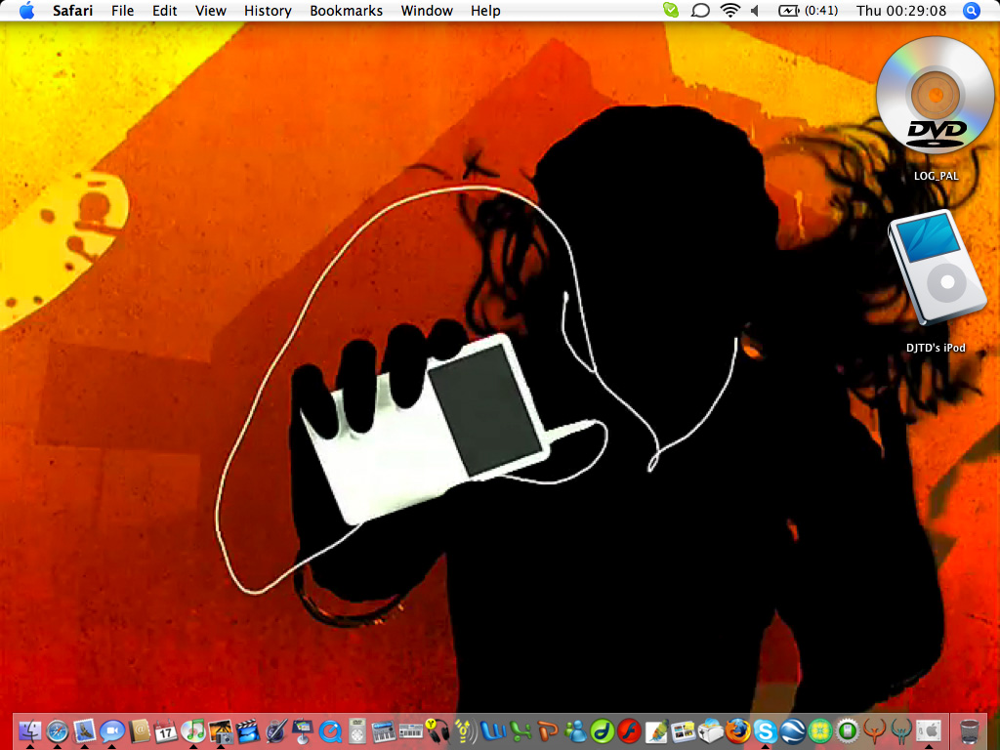Open Finder from the Dock
Screen dimensions: 1000x750
pyautogui.click(x=30, y=730)
